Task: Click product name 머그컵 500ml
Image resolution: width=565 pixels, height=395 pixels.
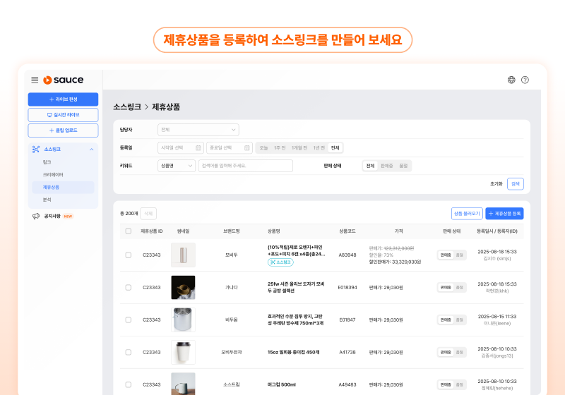Action: pyautogui.click(x=281, y=384)
